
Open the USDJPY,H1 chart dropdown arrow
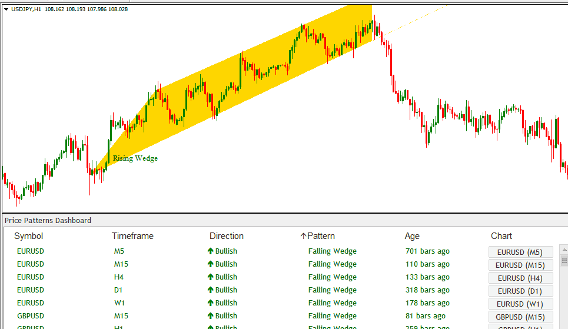[6, 9]
